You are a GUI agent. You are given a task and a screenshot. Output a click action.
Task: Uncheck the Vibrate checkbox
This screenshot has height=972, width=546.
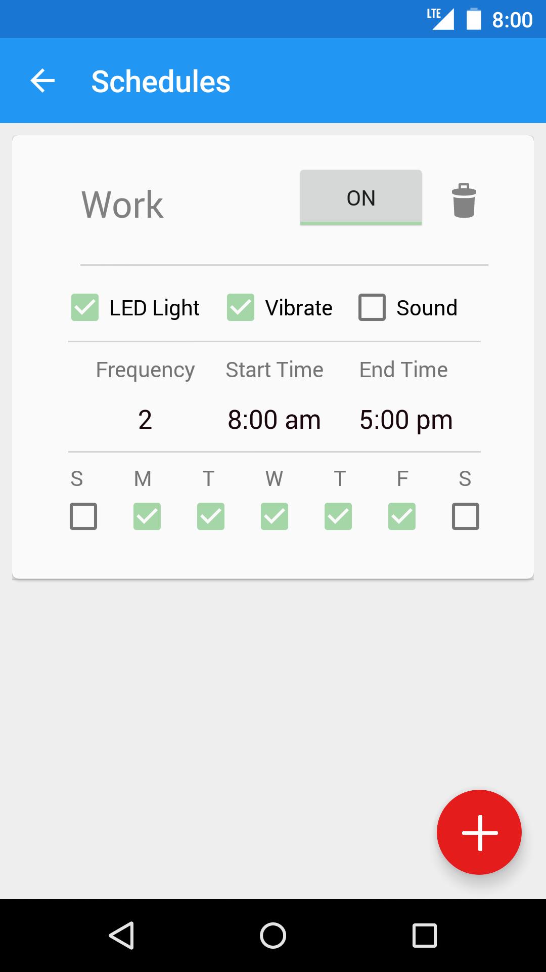[241, 307]
